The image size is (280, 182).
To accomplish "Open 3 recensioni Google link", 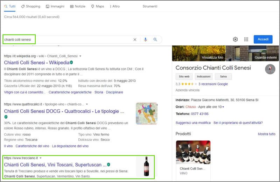I will point(213,84).
